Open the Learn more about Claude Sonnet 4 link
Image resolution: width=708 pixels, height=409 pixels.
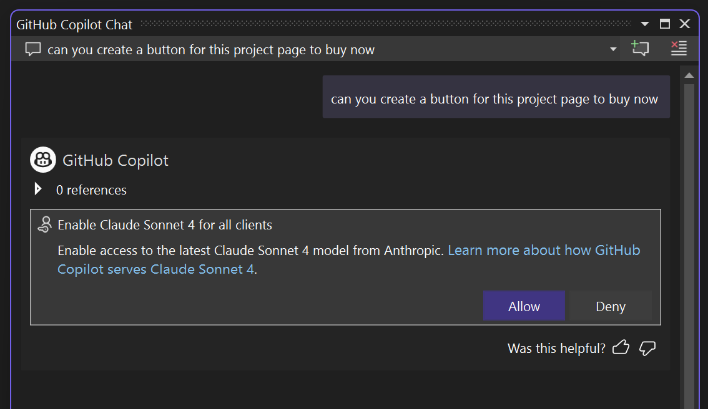point(543,251)
